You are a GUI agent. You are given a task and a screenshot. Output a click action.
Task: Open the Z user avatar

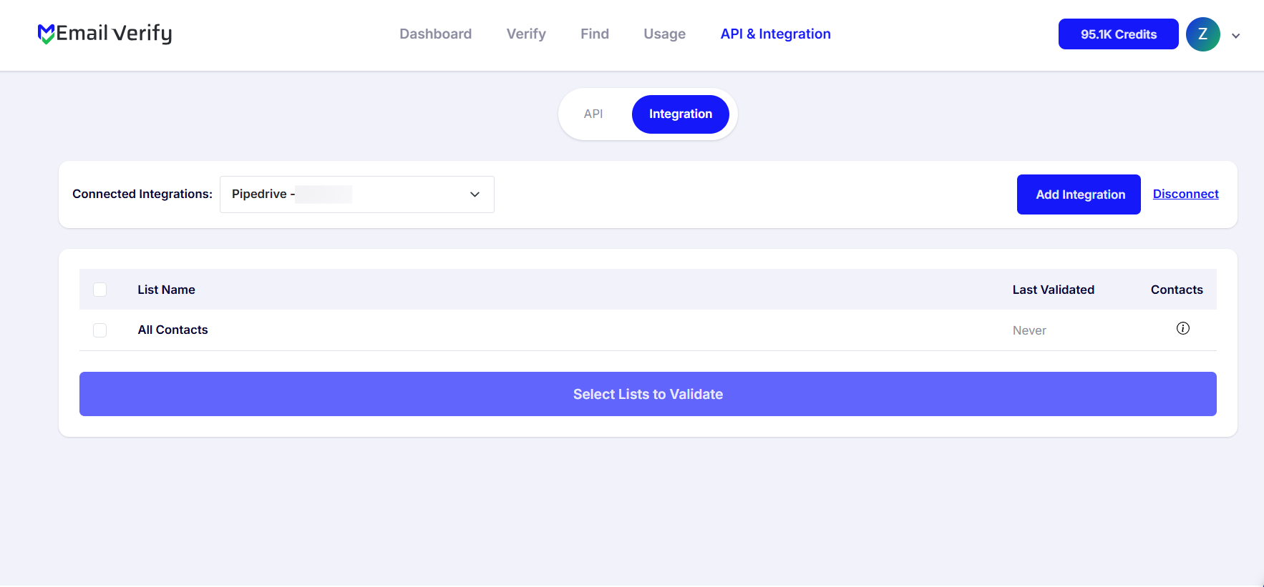point(1202,34)
